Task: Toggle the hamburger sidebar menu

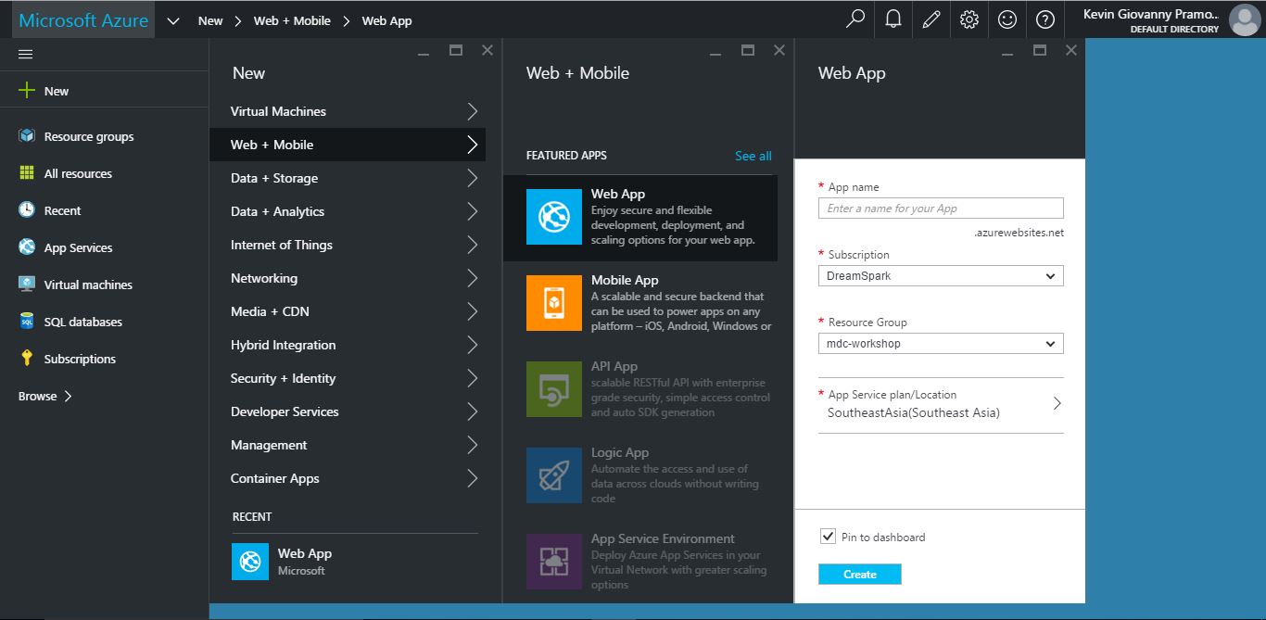Action: [26, 55]
